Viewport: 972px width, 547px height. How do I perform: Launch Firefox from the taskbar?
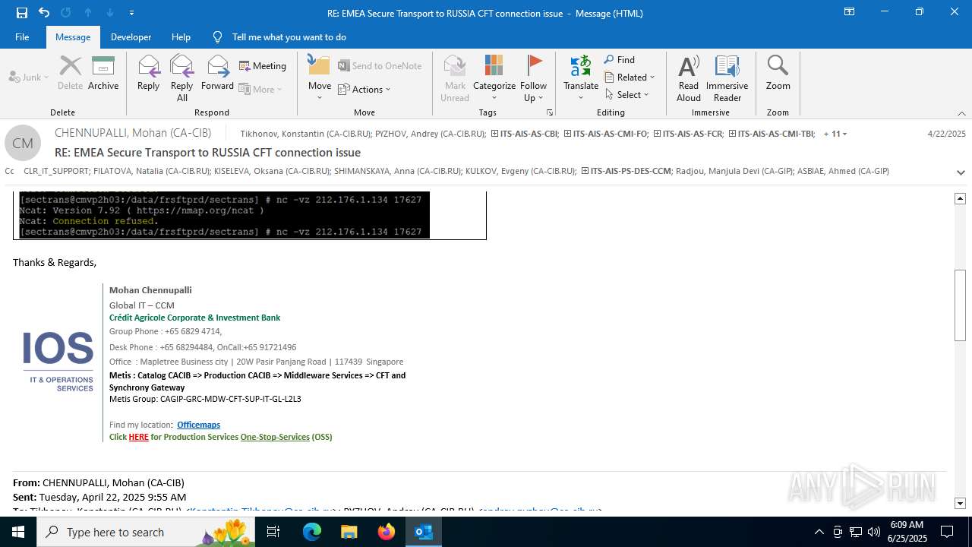point(387,532)
